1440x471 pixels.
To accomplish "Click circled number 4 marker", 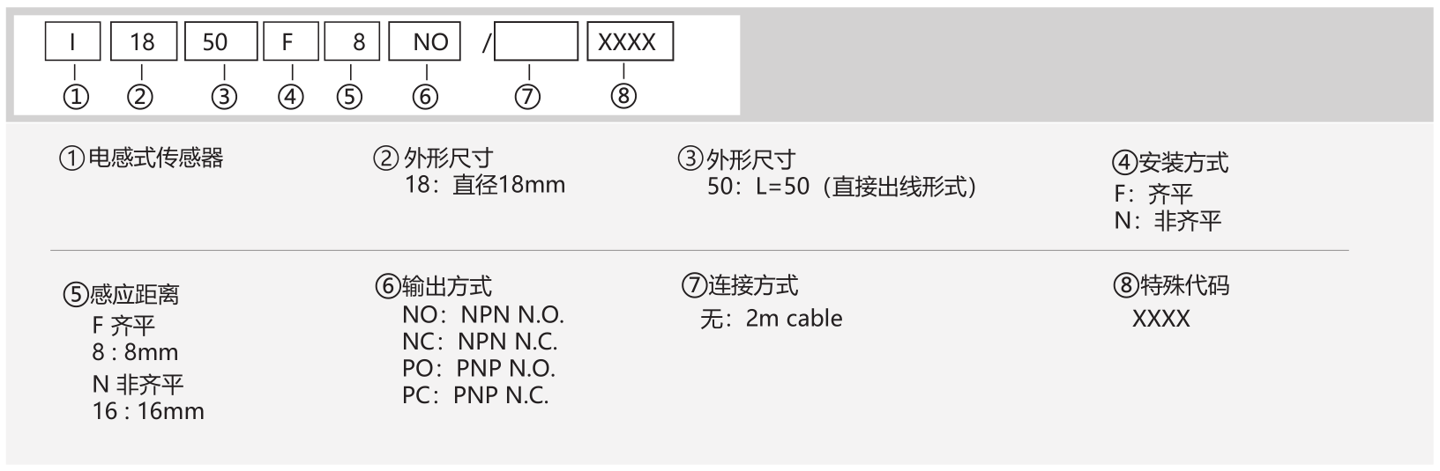I will (291, 95).
